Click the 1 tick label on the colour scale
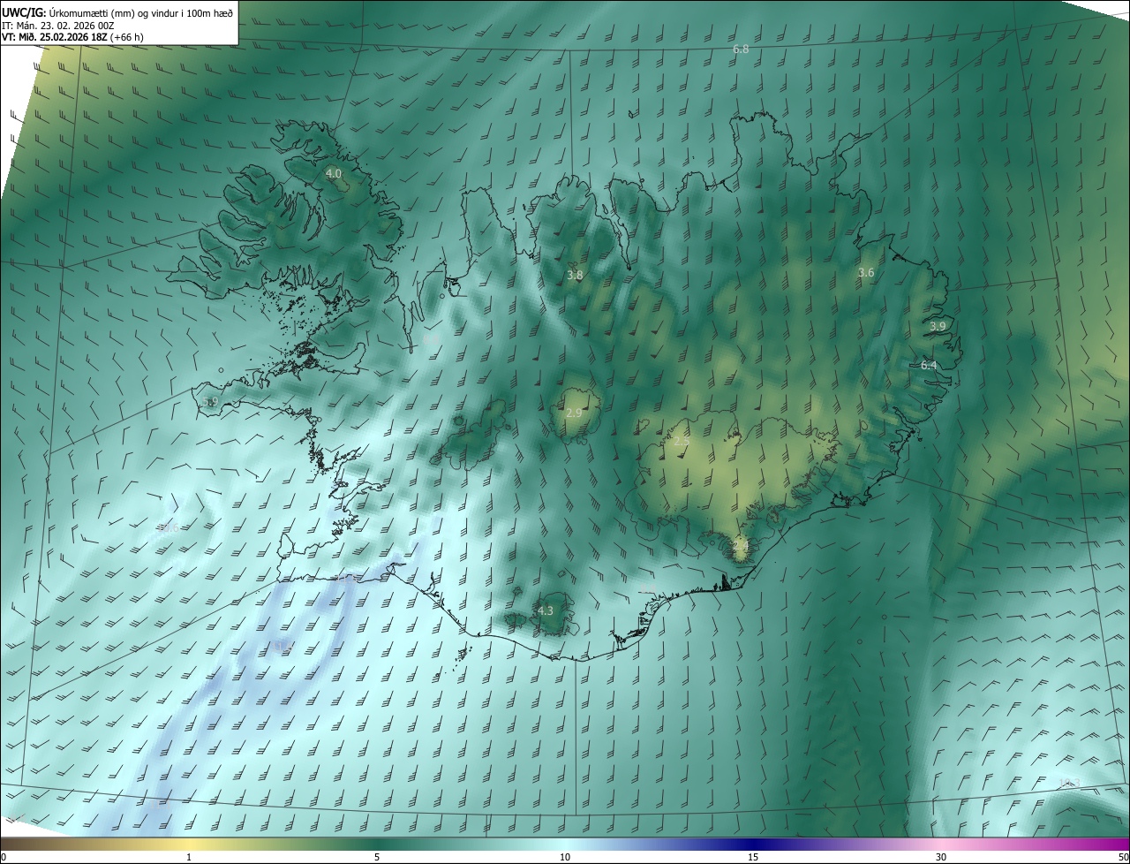Viewport: 1130px width, 864px height. (x=189, y=857)
